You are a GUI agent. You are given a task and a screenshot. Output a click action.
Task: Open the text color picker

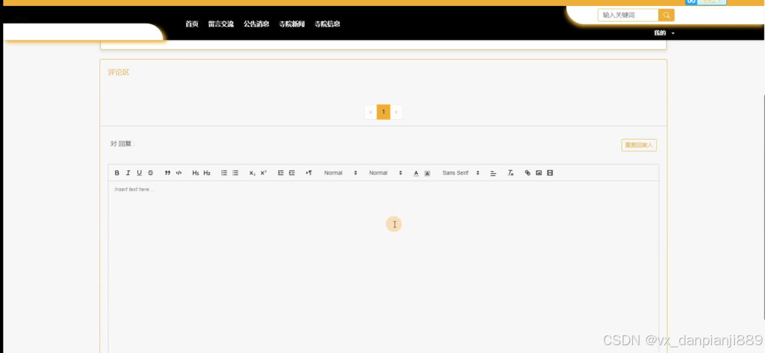click(416, 173)
